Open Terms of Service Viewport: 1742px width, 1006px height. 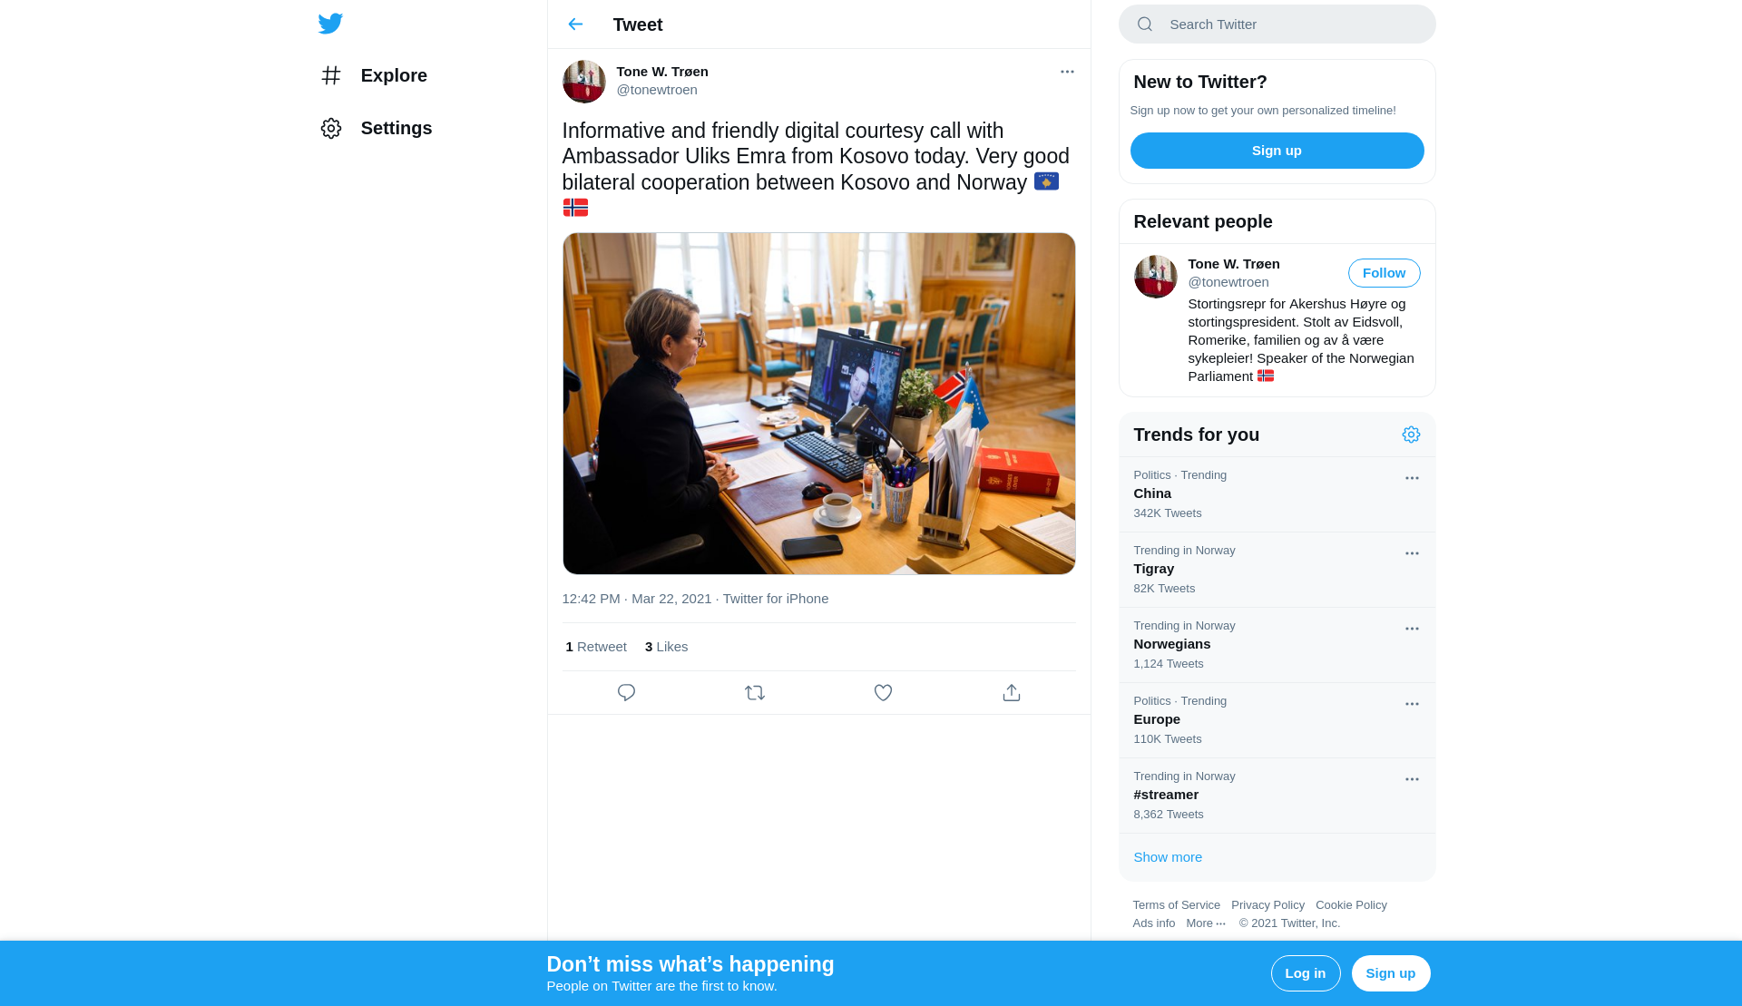1177,905
